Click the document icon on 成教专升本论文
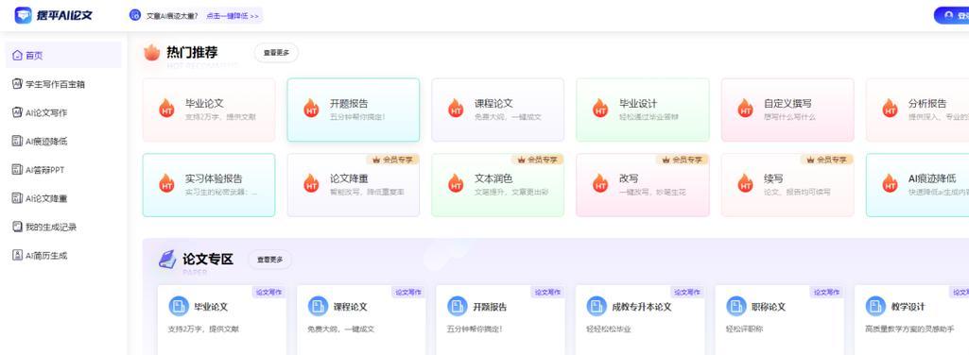The height and width of the screenshot is (355, 969). point(597,306)
